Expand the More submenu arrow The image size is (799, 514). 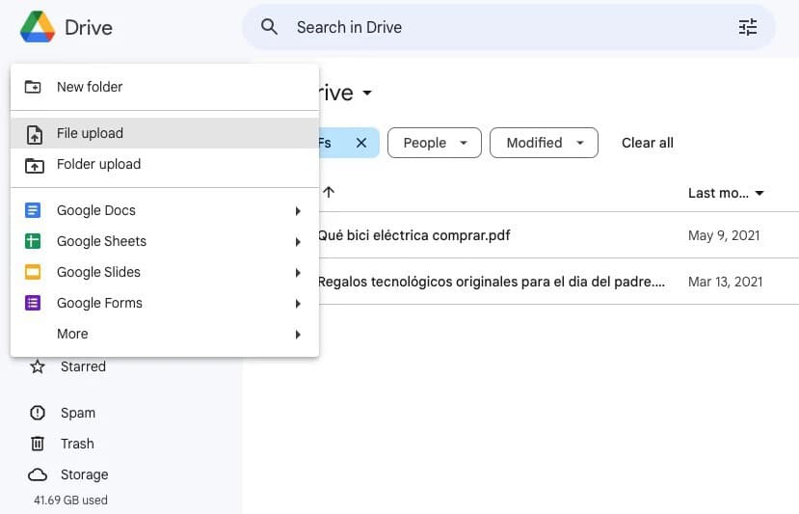[298, 335]
